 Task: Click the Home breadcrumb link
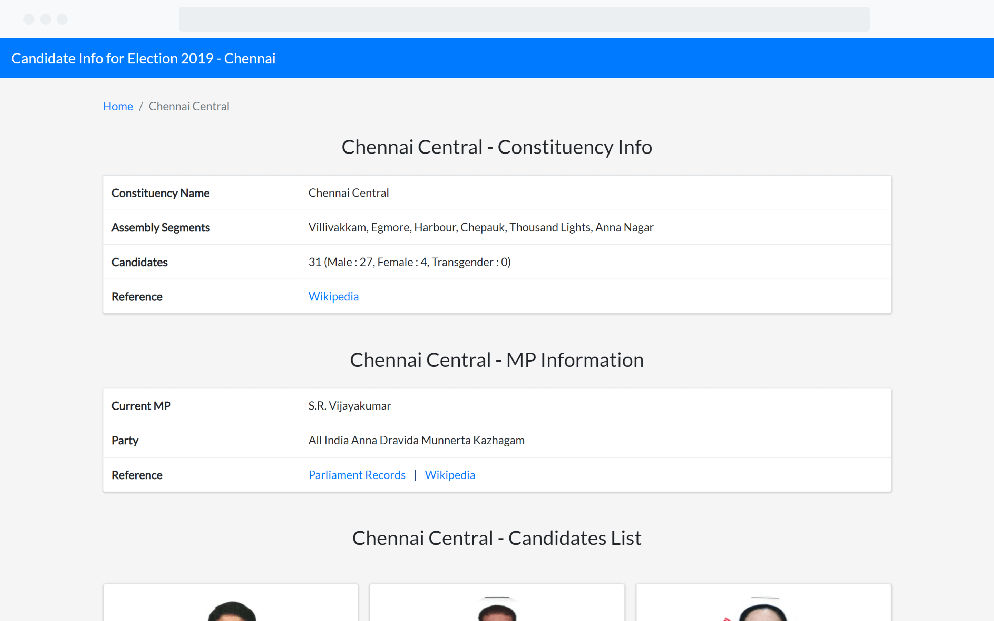coord(118,106)
